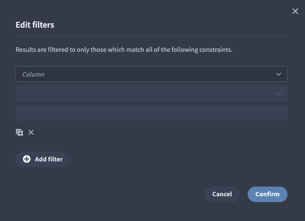Screen dimensions: 305x221
Task: Click the dimmed chevron on the second dropdown
Action: 279,94
